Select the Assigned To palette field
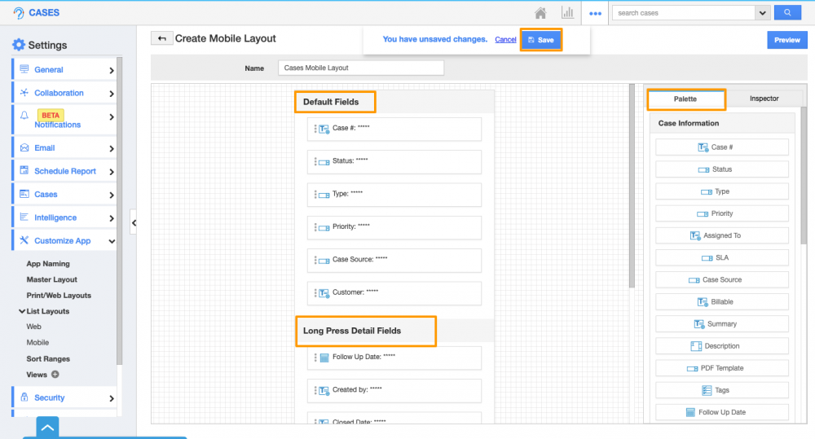Screen dimensions: 815x439 click(722, 235)
